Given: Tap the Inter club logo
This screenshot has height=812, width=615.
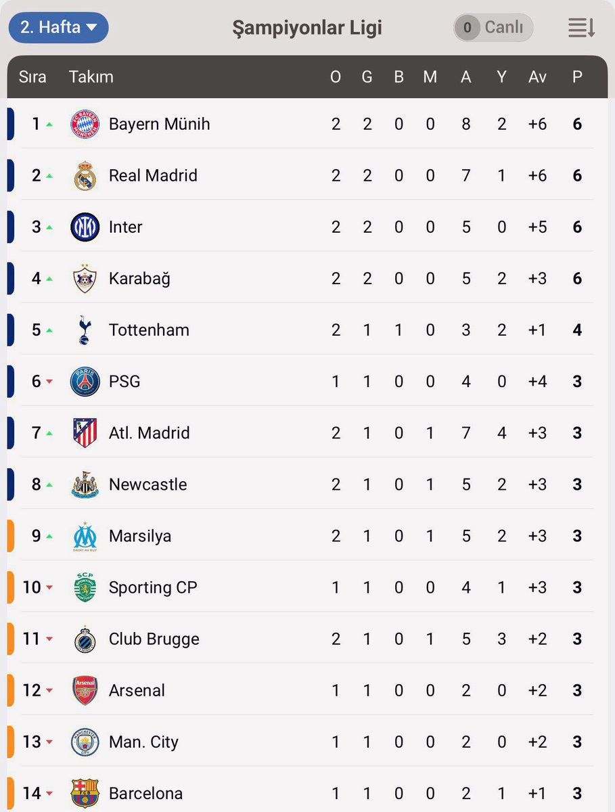Looking at the screenshot, I should [85, 227].
